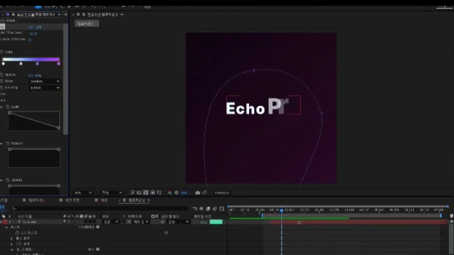Viewport: 454px width, 255px height.
Task: Expand the more options group in the timeline
Action: pyautogui.click(x=11, y=244)
